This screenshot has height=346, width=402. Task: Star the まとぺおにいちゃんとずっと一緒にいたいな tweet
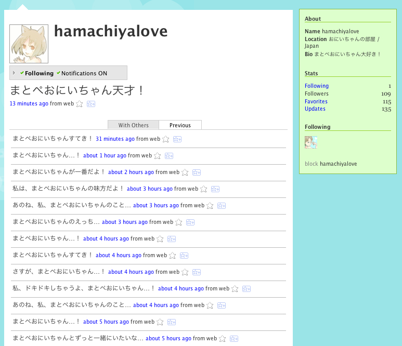(223, 339)
